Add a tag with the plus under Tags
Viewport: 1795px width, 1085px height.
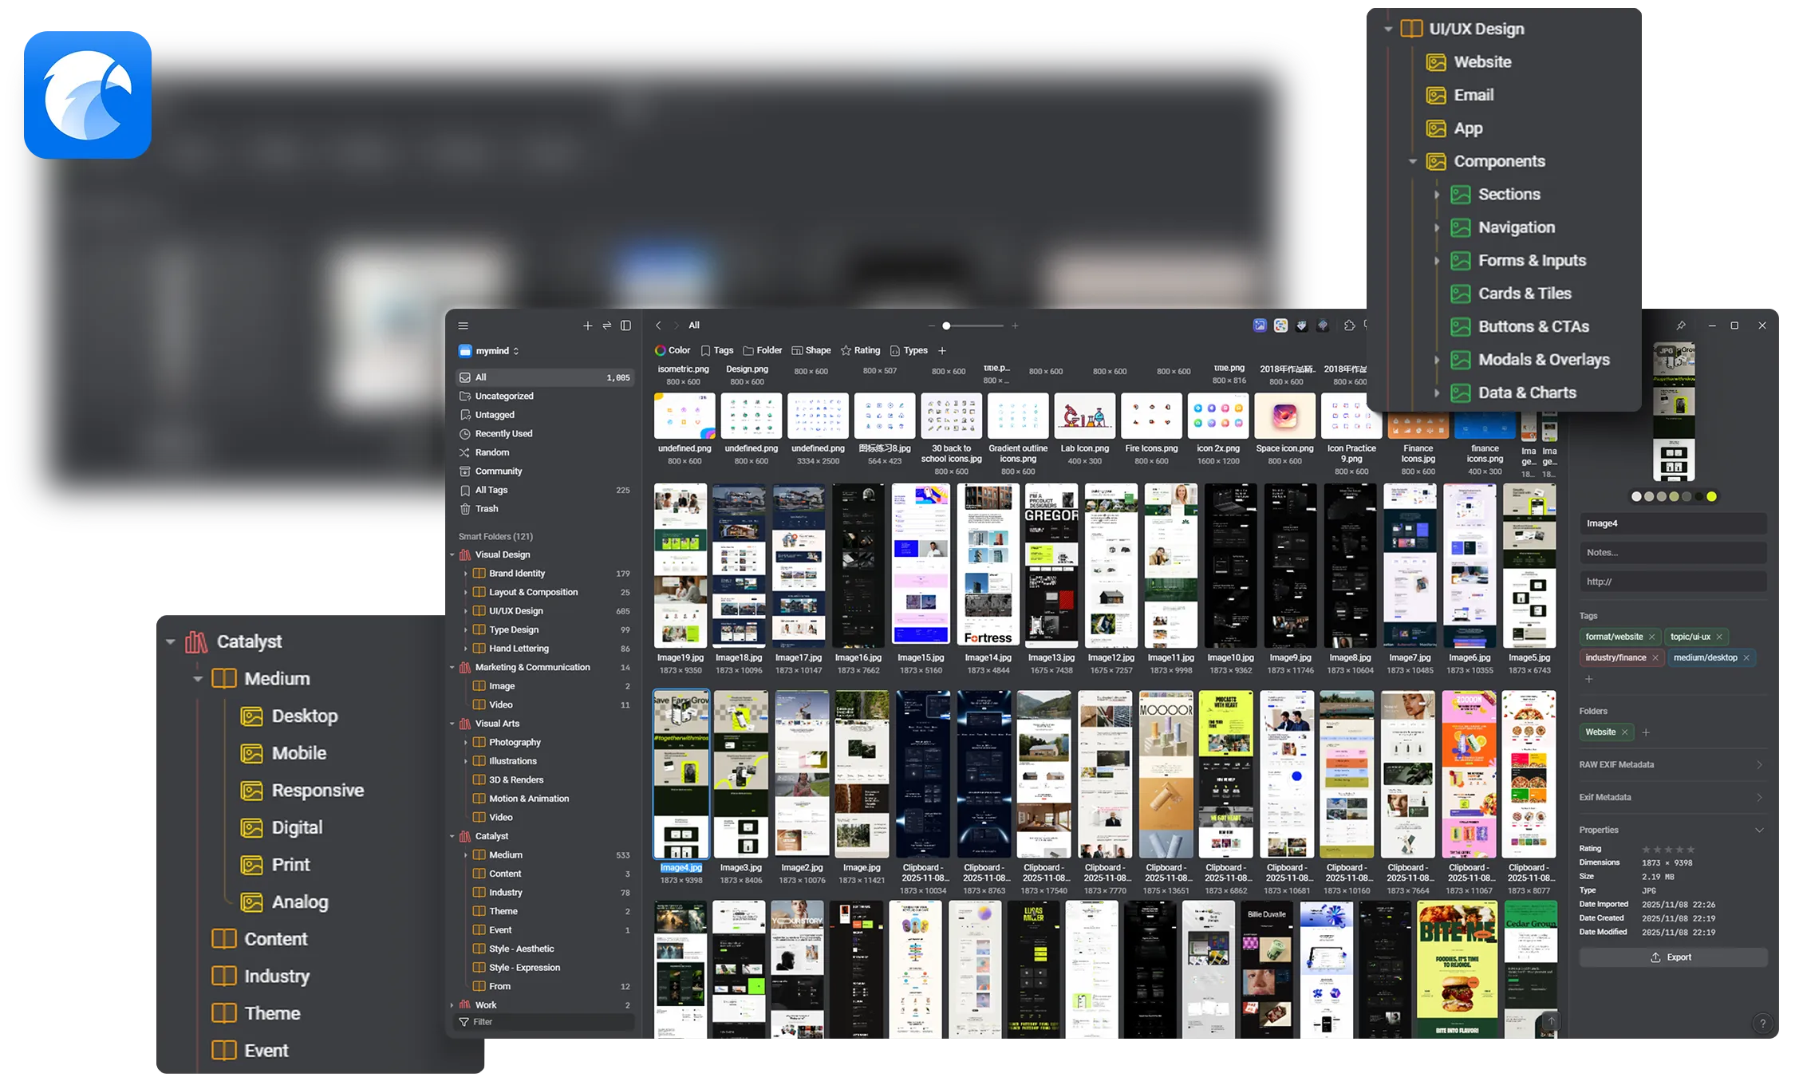[x=1588, y=680]
